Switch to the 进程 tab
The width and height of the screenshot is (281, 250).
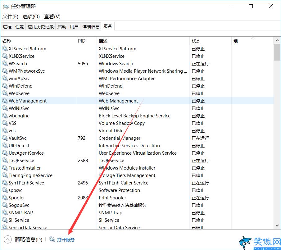click(7, 27)
